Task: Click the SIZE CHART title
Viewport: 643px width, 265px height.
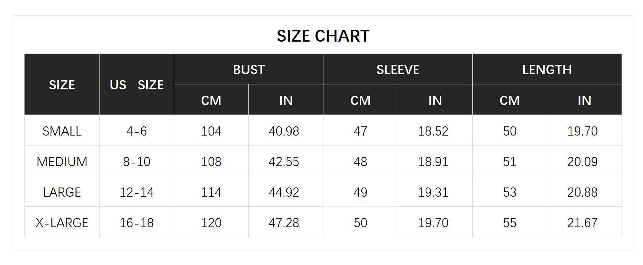Action: point(323,36)
